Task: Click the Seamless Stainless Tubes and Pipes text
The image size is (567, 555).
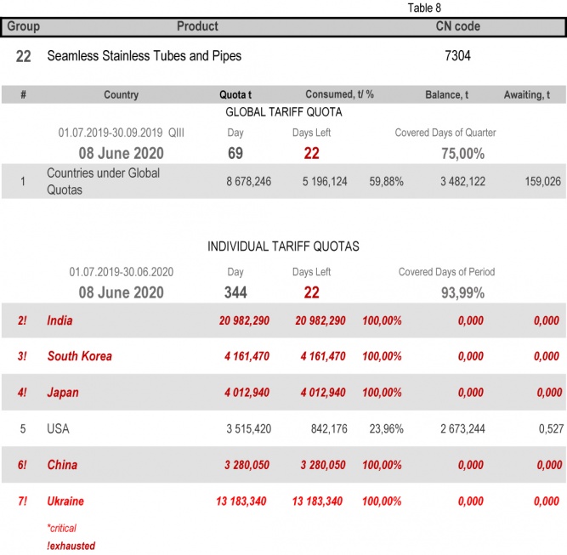Action: [x=144, y=56]
